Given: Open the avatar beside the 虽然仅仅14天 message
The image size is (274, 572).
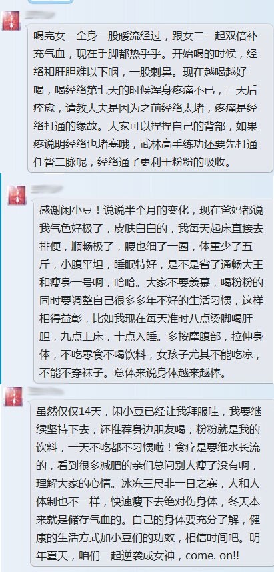Looking at the screenshot, I should coord(13,396).
